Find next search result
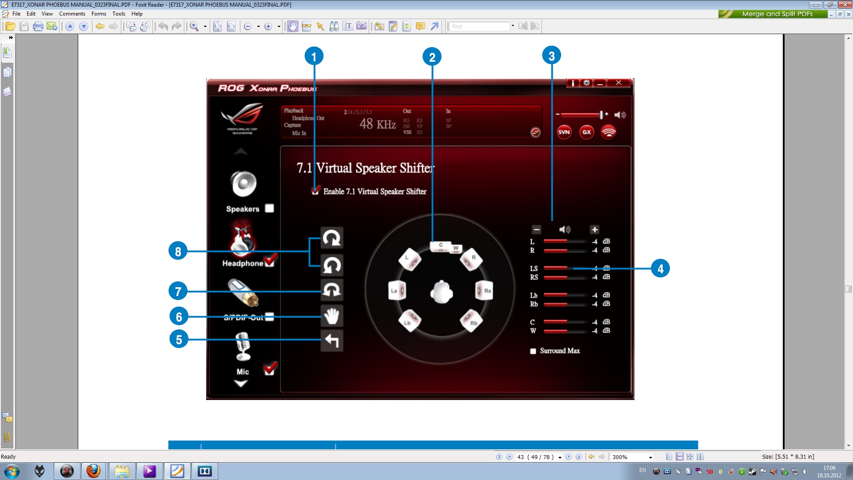This screenshot has height=480, width=853. (535, 26)
